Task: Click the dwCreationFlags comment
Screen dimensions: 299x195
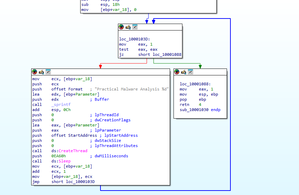Action: point(112,120)
